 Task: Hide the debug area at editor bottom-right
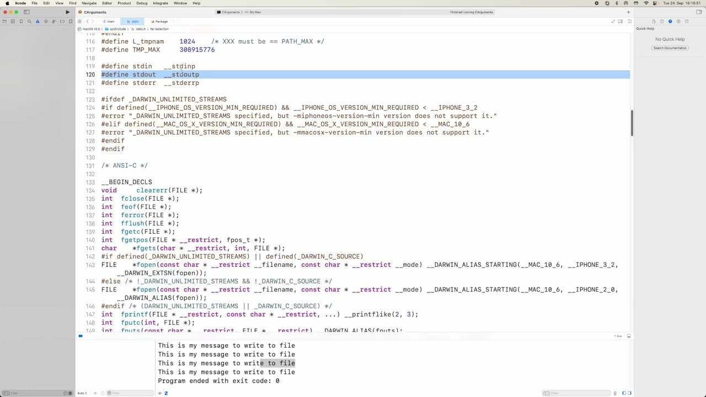pos(628,336)
